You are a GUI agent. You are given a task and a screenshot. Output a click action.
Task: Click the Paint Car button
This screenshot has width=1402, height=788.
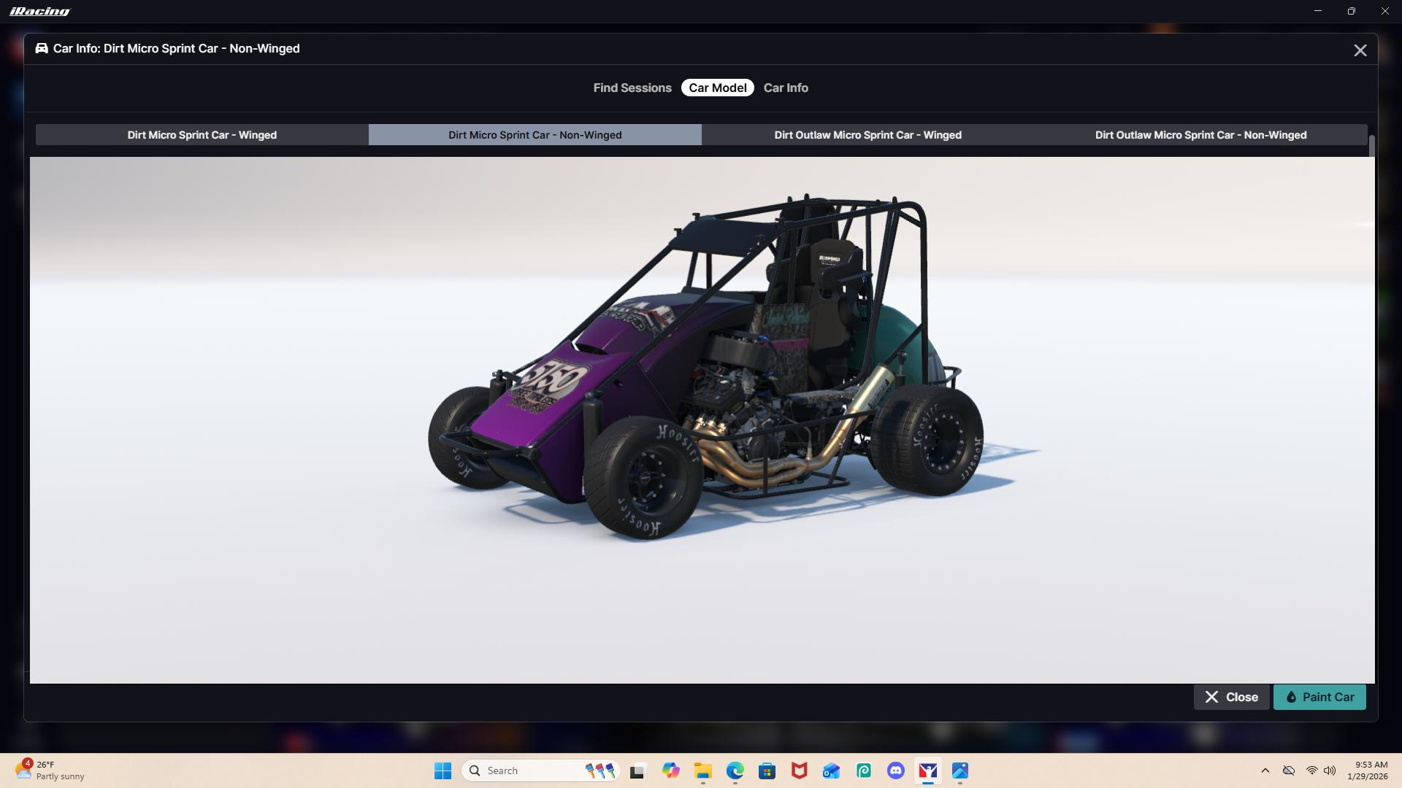[x=1319, y=697]
